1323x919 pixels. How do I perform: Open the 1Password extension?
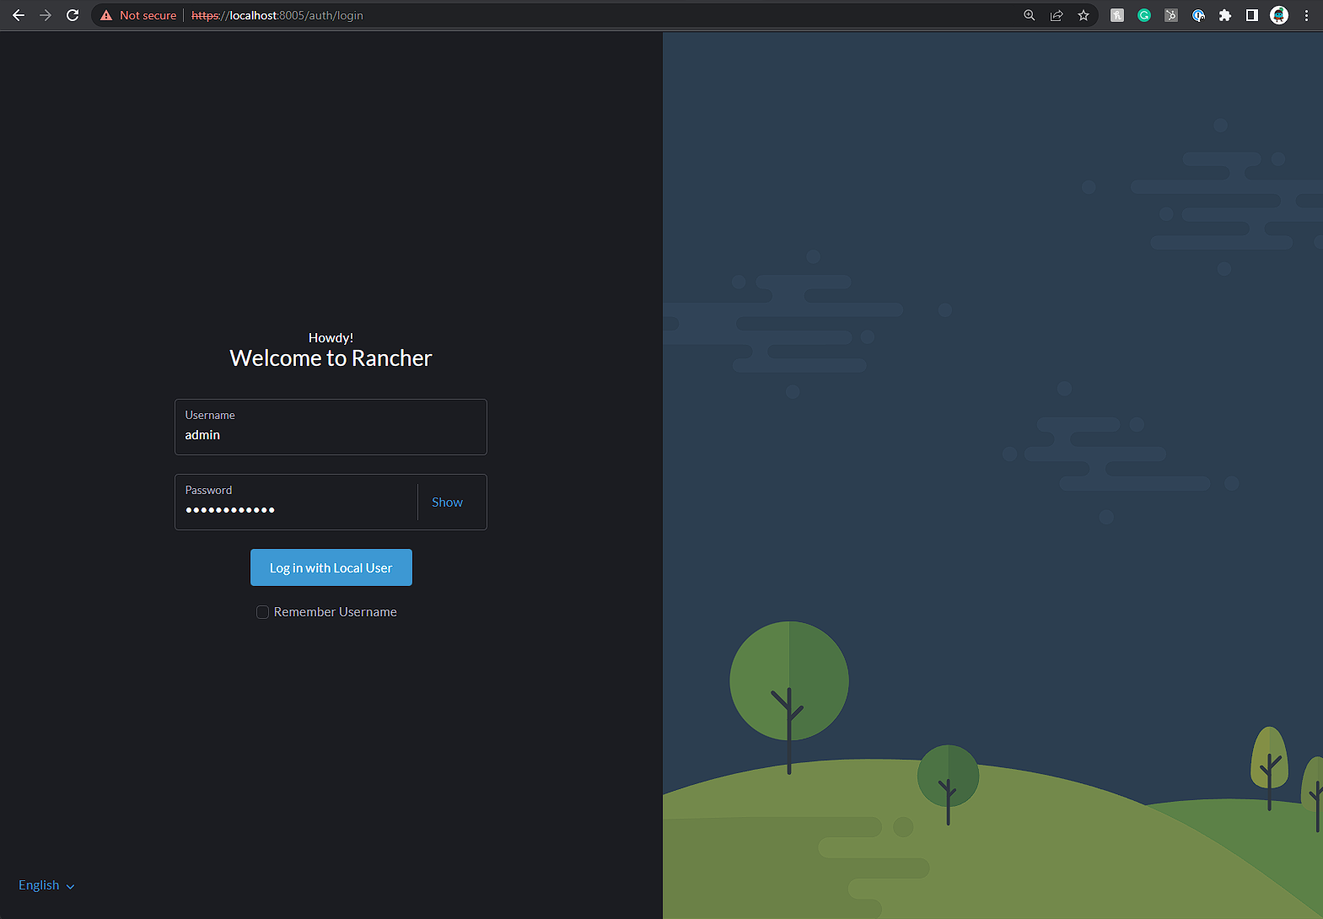[x=1198, y=15]
